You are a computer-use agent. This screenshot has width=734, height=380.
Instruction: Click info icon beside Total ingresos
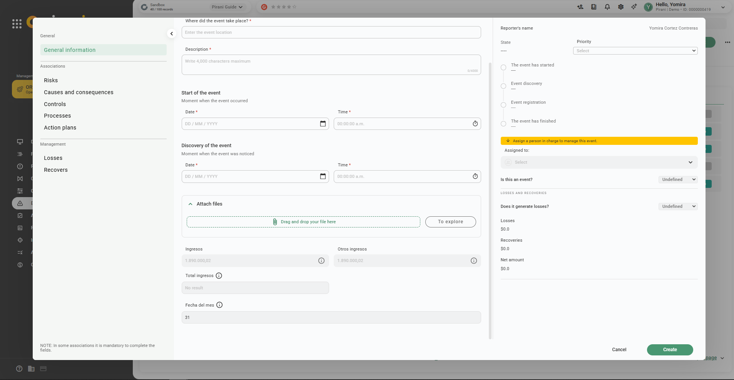219,275
